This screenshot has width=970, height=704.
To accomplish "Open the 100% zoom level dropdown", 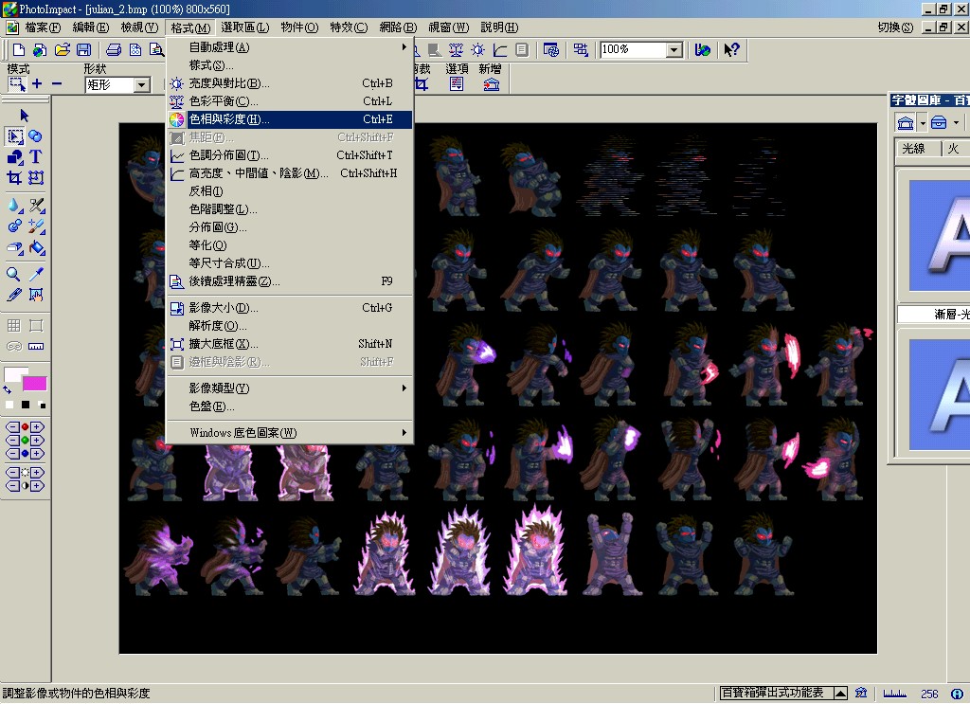I will (674, 50).
